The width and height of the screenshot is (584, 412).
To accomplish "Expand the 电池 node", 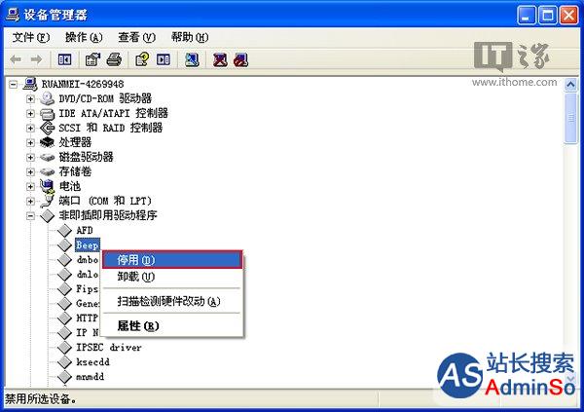I will click(30, 186).
